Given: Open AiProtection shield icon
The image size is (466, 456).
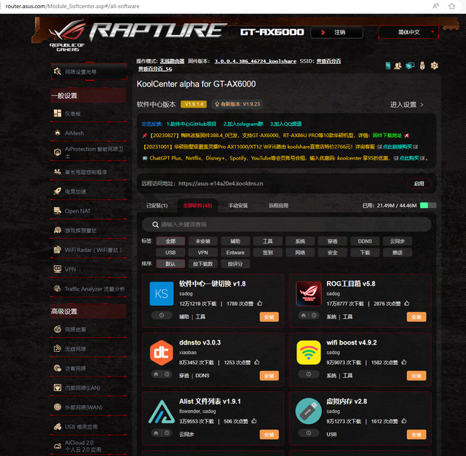Looking at the screenshot, I should coord(58,152).
